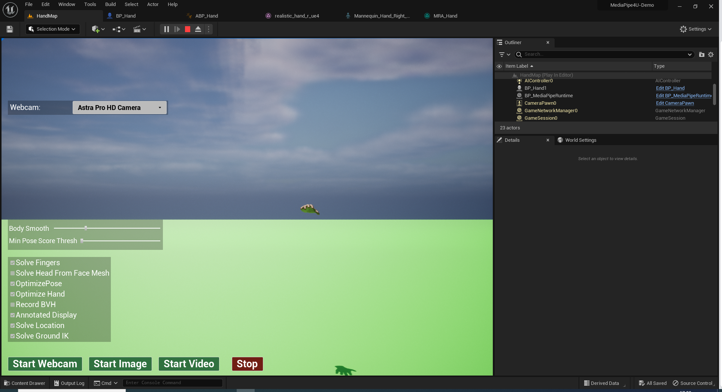This screenshot has height=392, width=722.
Task: Create a new folder in the Outliner
Action: 701,54
